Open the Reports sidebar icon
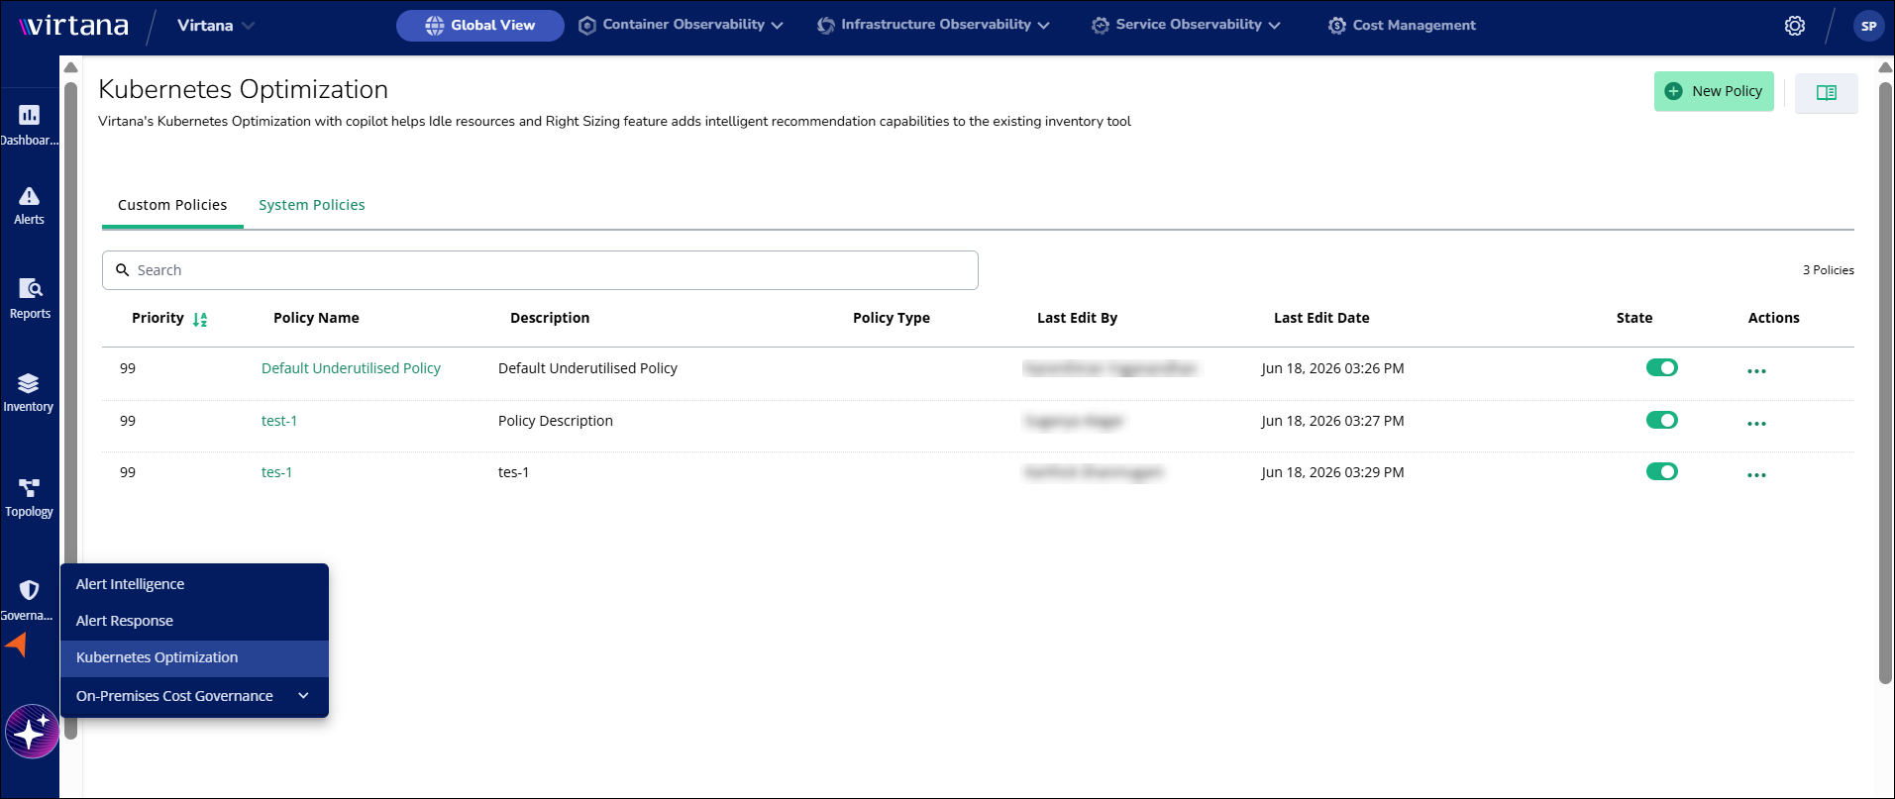The height and width of the screenshot is (799, 1895). click(x=30, y=288)
